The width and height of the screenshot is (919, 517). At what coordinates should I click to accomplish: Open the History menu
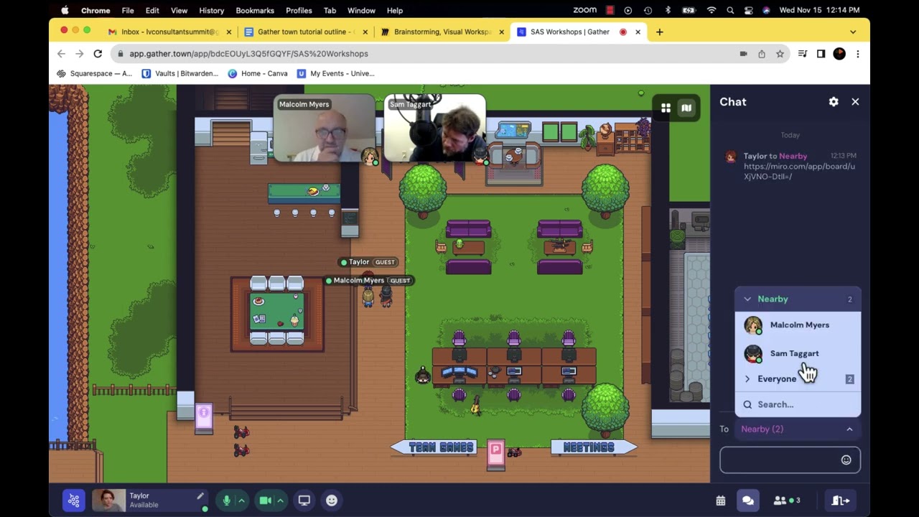[211, 11]
